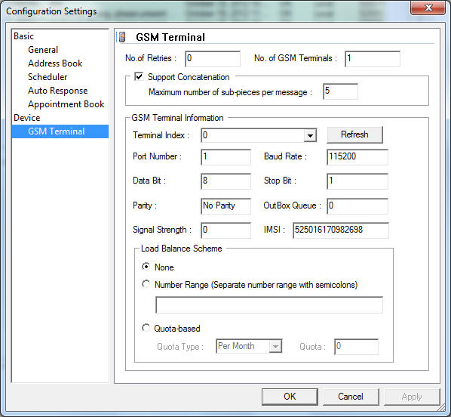Click the Device category node
Viewport: 451px width, 417px height.
pyautogui.click(x=26, y=118)
